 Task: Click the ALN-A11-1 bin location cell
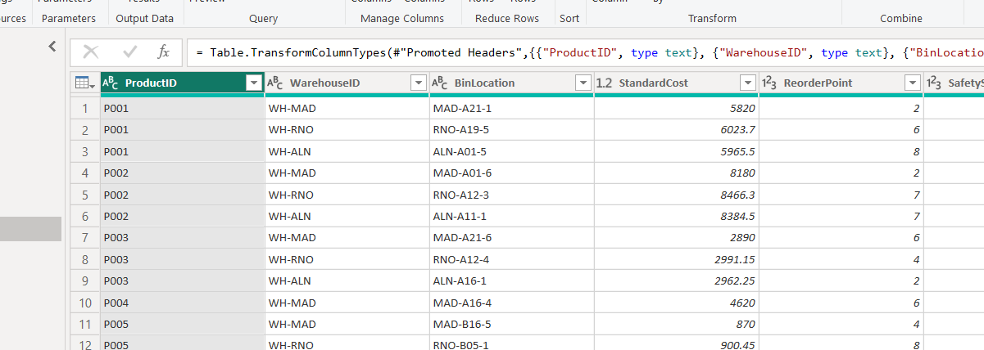click(511, 216)
